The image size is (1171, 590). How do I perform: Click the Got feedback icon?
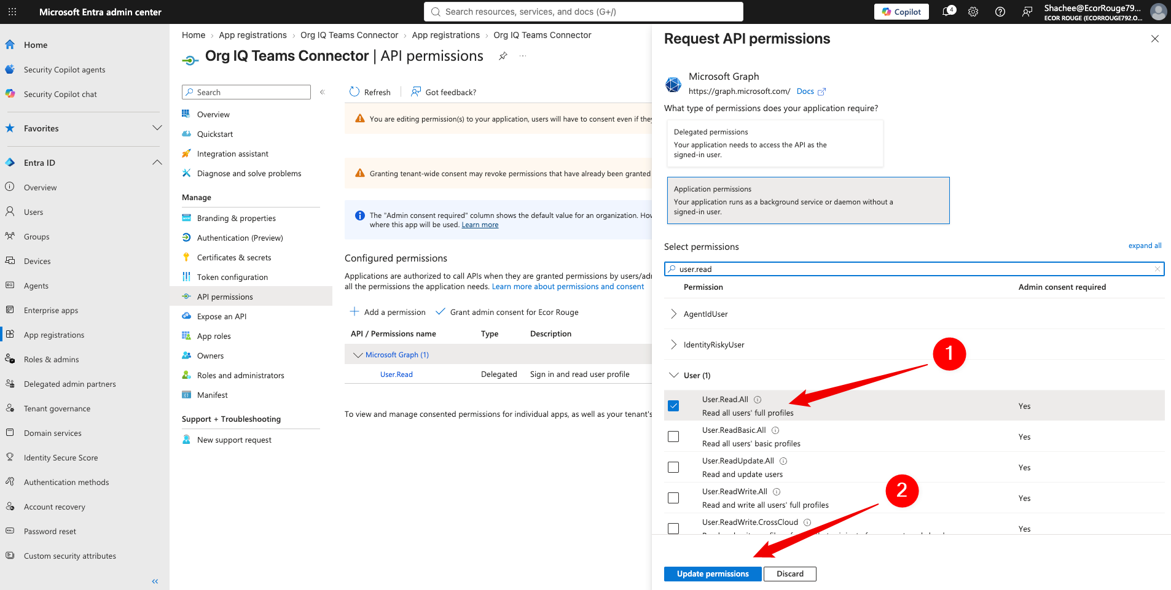coord(416,92)
